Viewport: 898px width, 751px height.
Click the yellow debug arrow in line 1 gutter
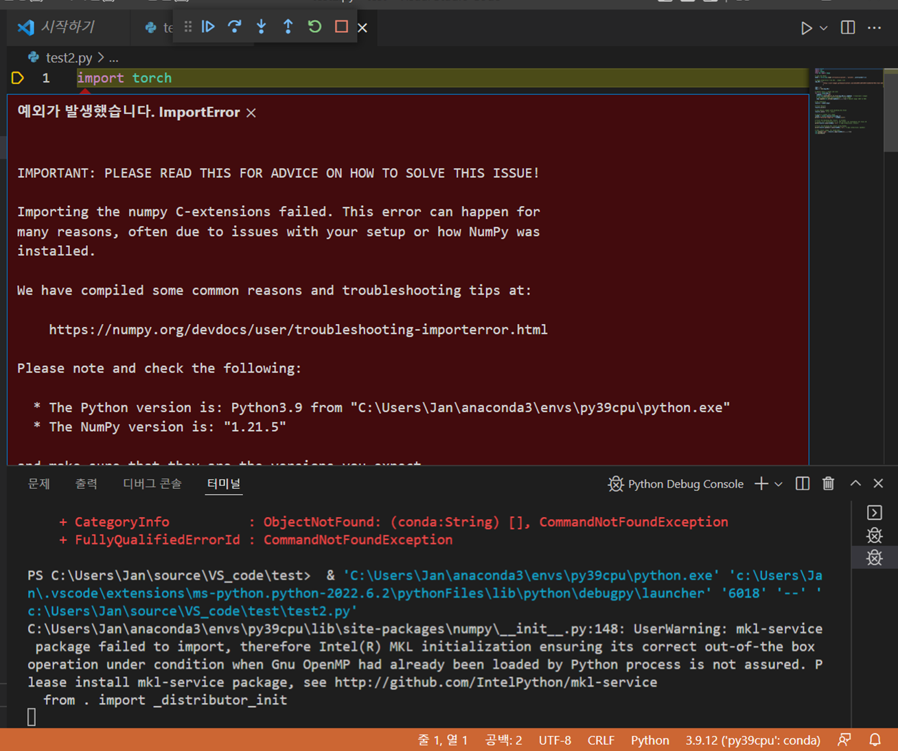(18, 78)
